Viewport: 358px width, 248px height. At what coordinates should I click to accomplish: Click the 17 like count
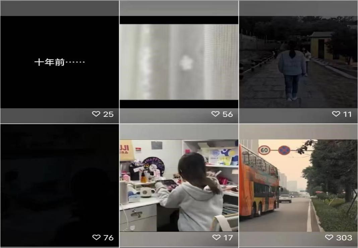pyautogui.click(x=228, y=238)
